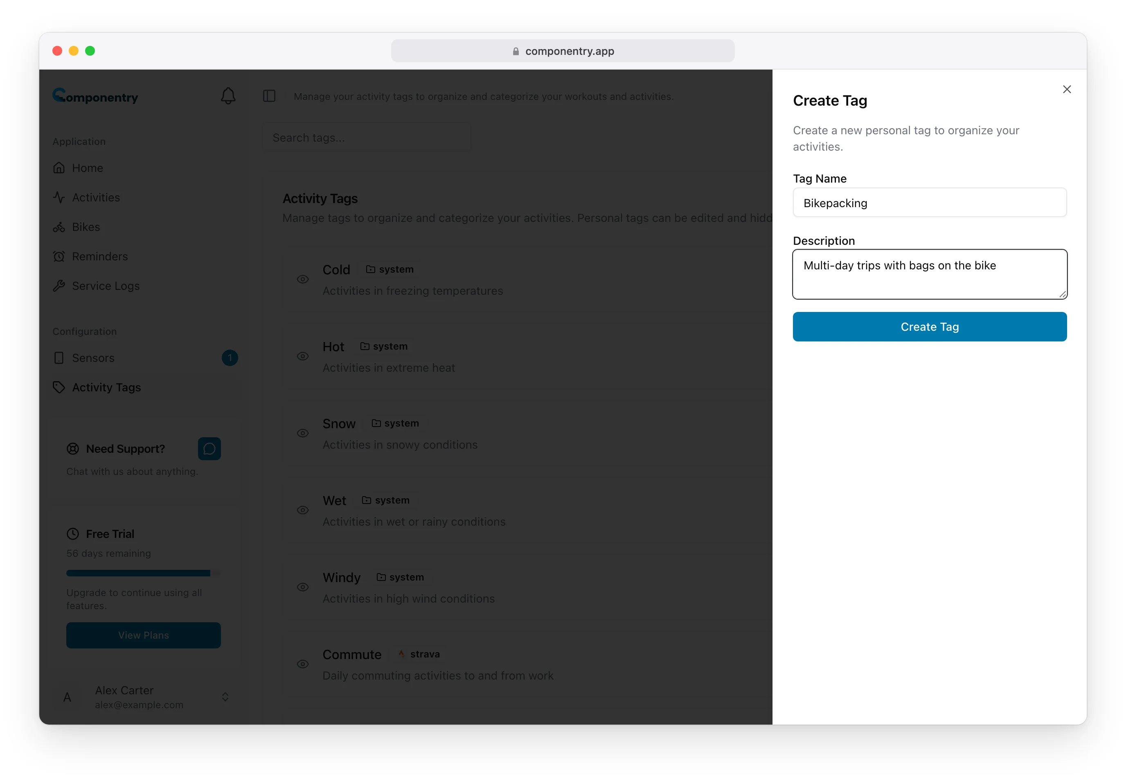Click the Activity Tags tag icon
Image resolution: width=1126 pixels, height=777 pixels.
click(59, 387)
